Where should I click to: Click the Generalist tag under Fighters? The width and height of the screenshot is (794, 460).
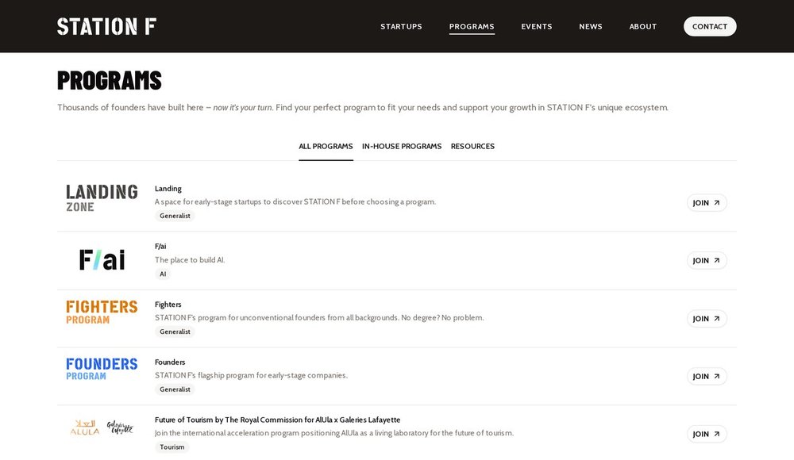pyautogui.click(x=175, y=332)
